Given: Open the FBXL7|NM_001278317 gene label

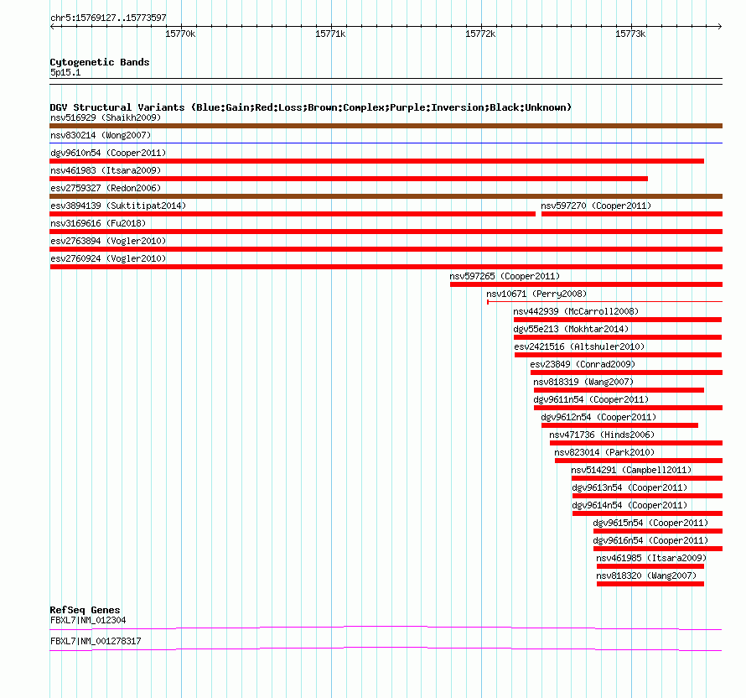Looking at the screenshot, I should [96, 641].
